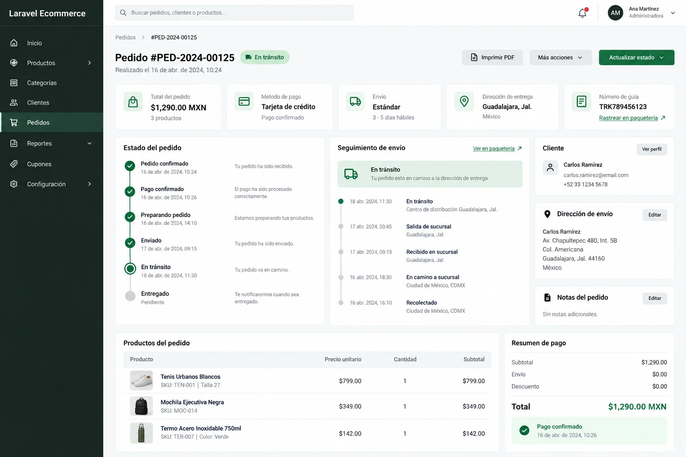This screenshot has width=686, height=457.
Task: Click the notification bell icon
Action: click(x=582, y=13)
